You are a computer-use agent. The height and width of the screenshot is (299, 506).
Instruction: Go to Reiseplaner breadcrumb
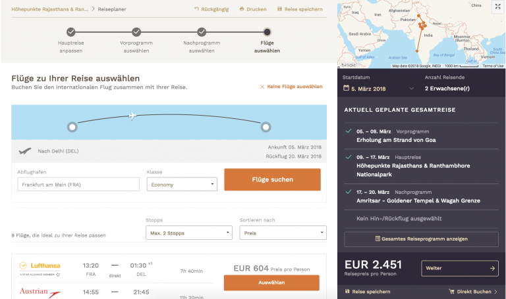click(113, 9)
